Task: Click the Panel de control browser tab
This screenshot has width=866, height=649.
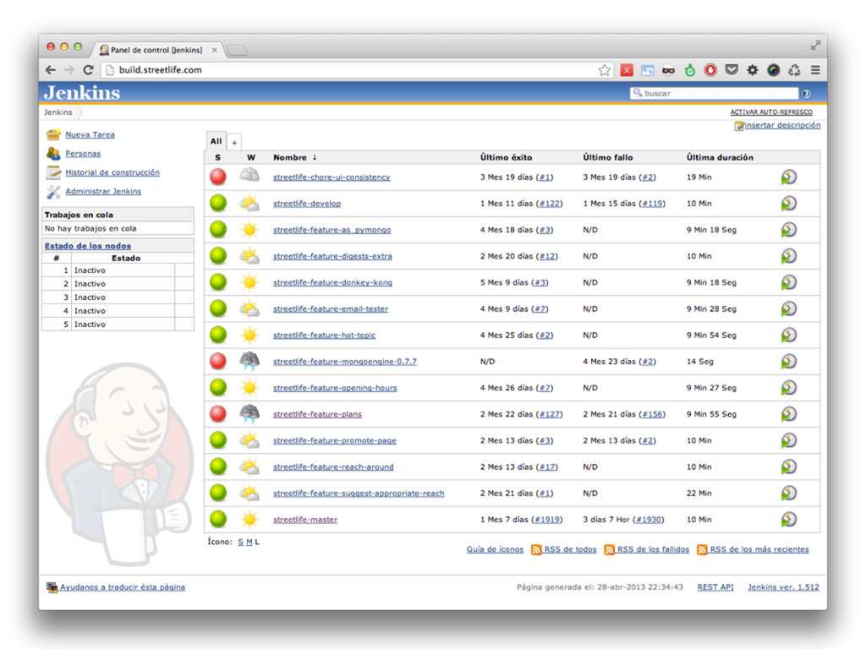Action: 156,50
